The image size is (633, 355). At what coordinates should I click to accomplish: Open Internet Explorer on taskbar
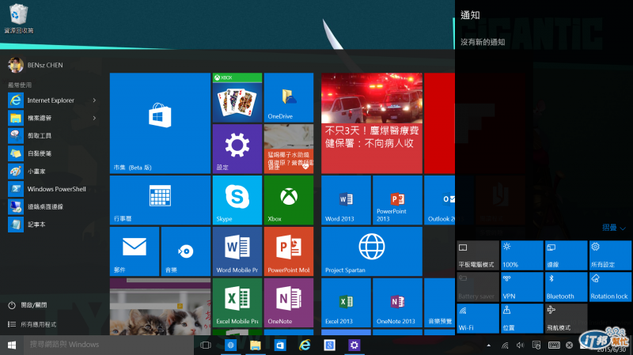tap(305, 345)
